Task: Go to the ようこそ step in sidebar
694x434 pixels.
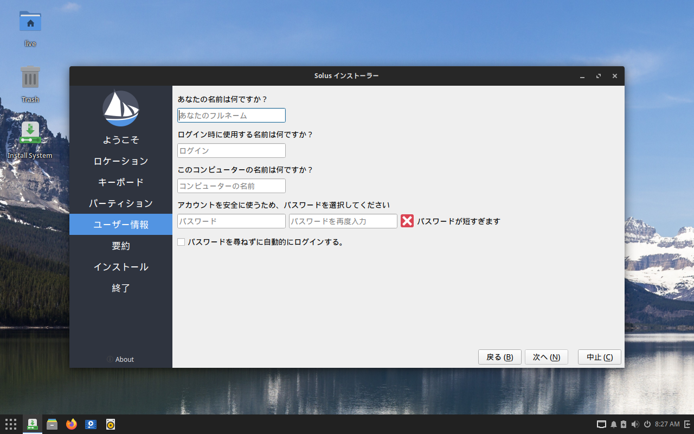Action: [x=121, y=140]
